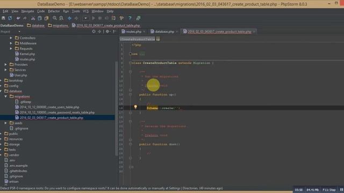This screenshot has width=344, height=193.
Task: Click the Help question mark icon
Action: tap(130, 18)
